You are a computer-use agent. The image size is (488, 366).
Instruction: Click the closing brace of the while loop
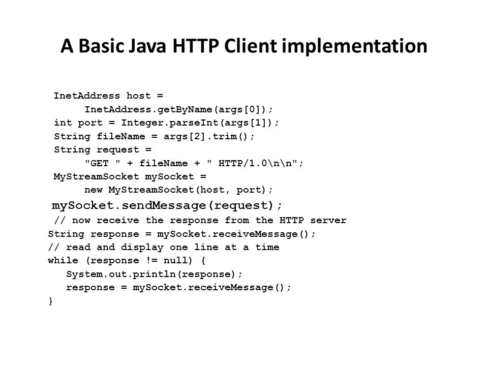(x=50, y=301)
